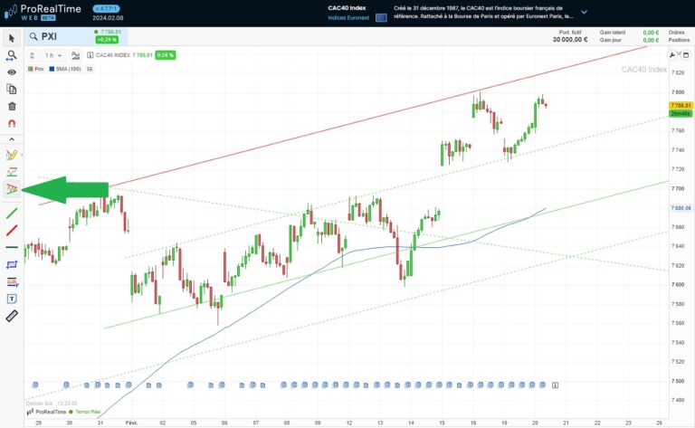Select the support and resistance zigzag tool
This screenshot has height=428, width=695.
point(12,172)
